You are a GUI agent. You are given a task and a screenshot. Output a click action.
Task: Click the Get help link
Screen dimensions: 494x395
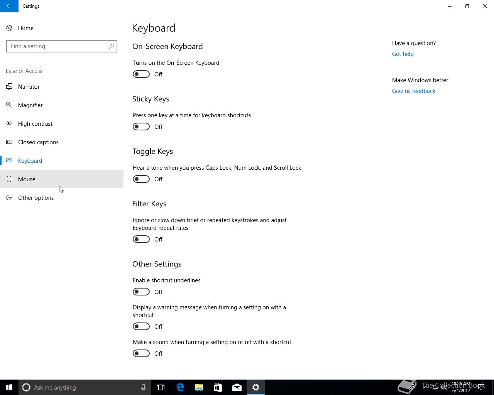click(403, 54)
